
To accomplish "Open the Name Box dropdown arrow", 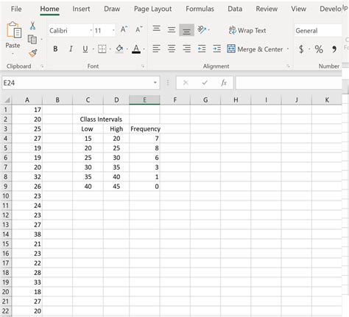I will 155,83.
